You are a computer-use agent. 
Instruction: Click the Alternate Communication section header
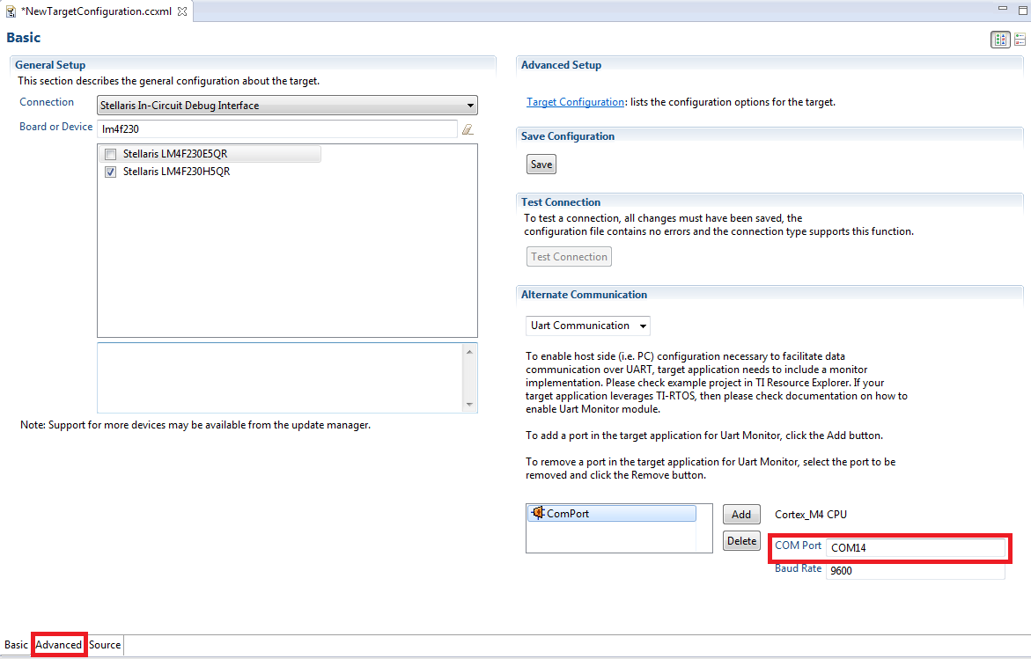click(584, 295)
